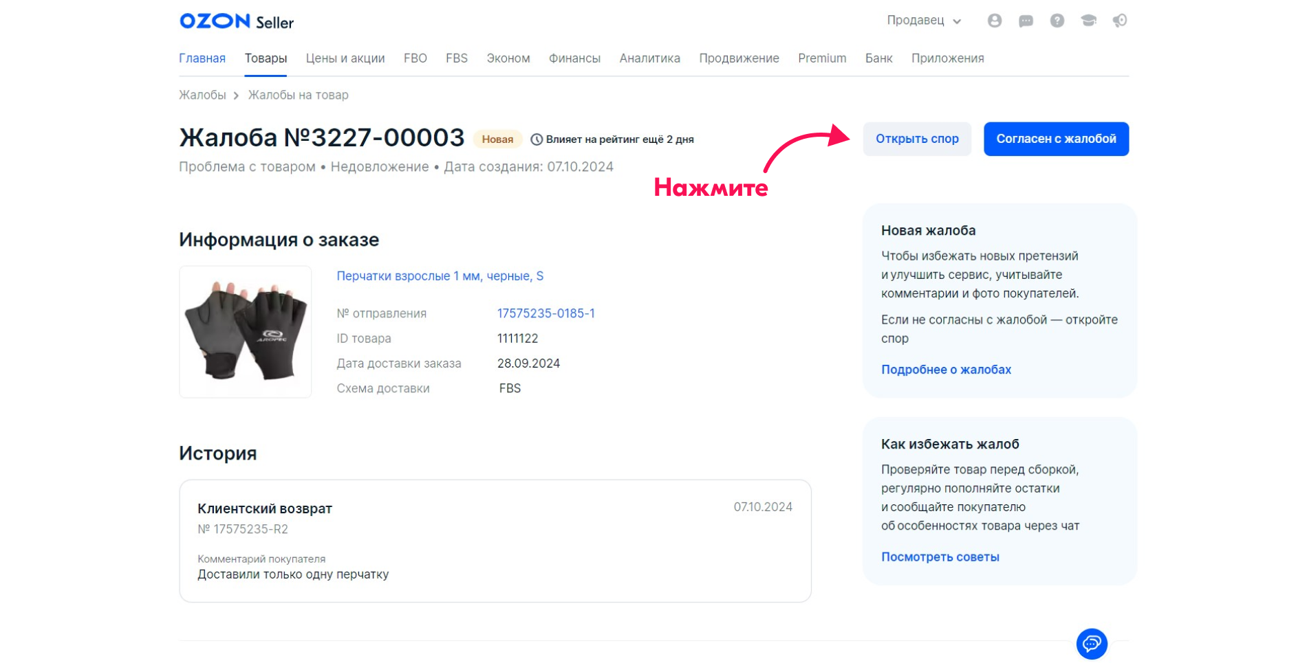This screenshot has height=663, width=1307.
Task: Click the help question mark icon
Action: tap(1057, 21)
